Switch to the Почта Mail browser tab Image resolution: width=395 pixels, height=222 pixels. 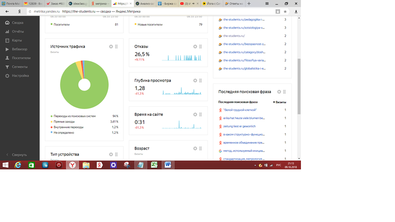pyautogui.click(x=11, y=3)
